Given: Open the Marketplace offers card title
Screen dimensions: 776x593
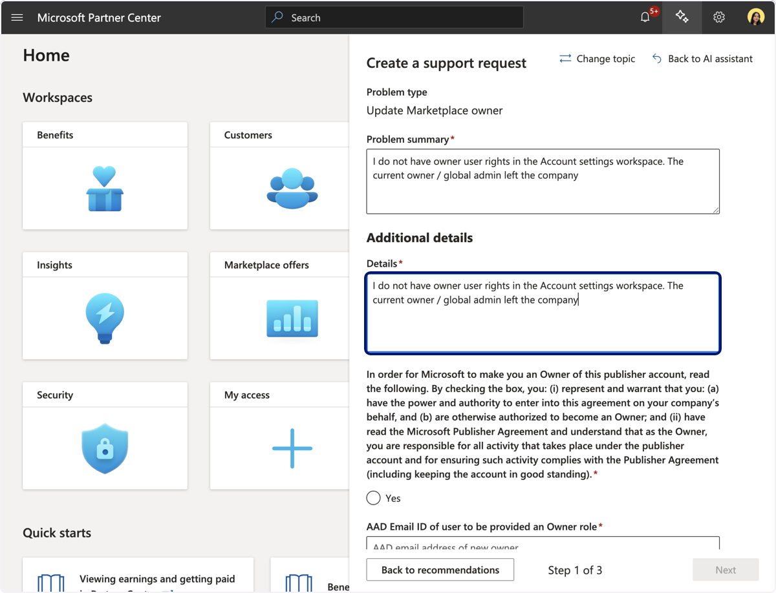Looking at the screenshot, I should coord(266,265).
